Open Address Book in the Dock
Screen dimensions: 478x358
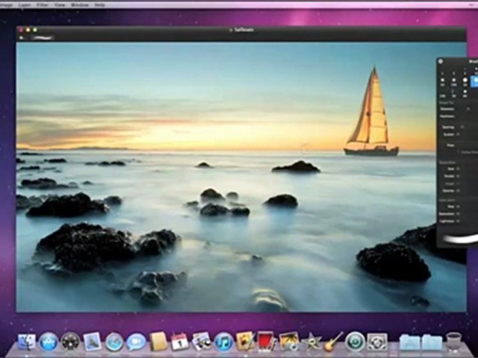click(x=158, y=342)
